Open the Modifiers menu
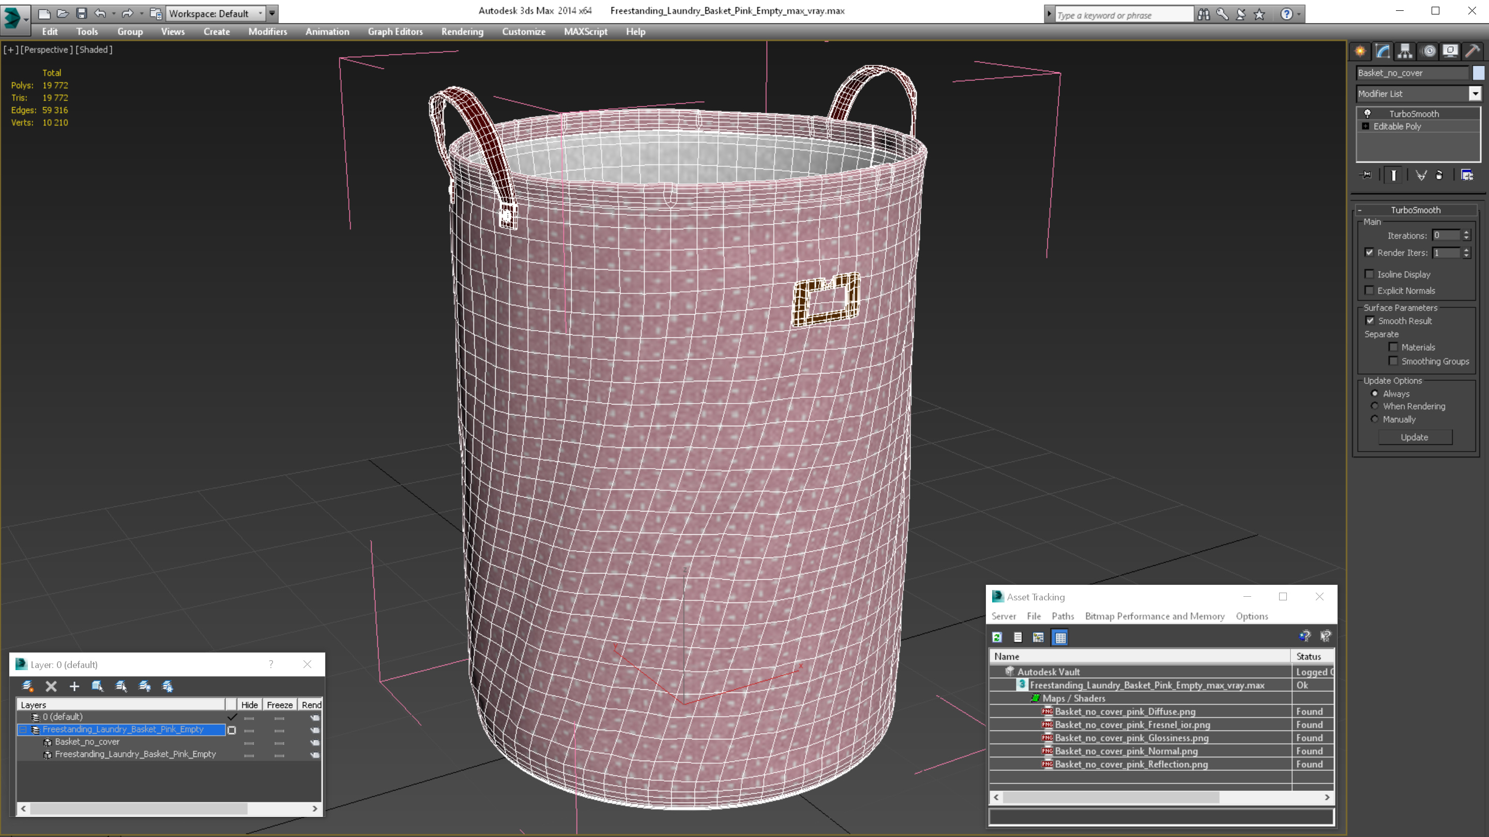 pyautogui.click(x=268, y=32)
